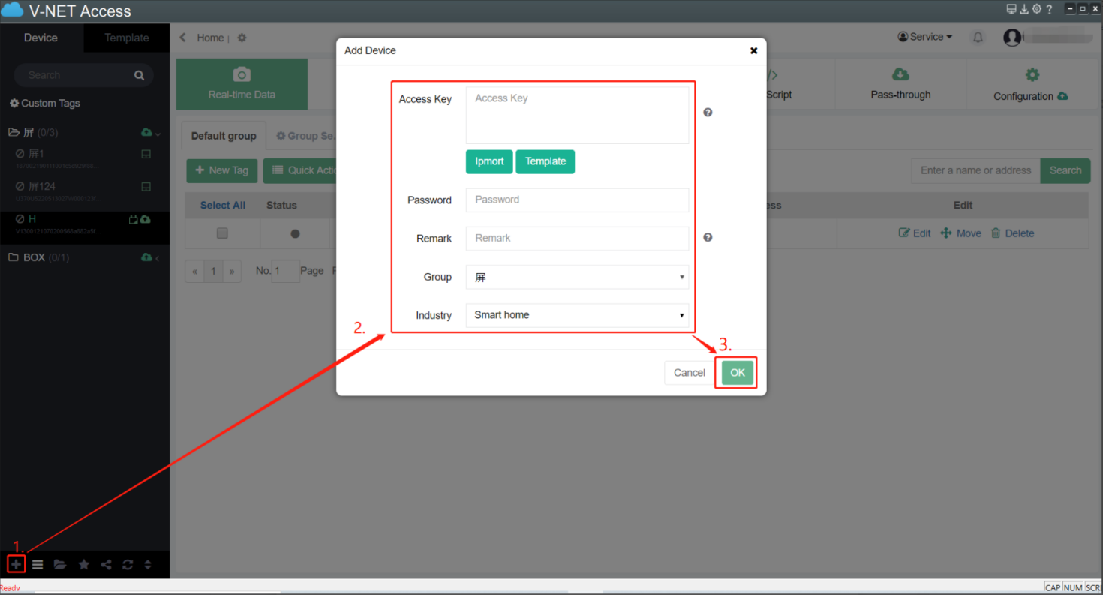Open notifications bell icon

coord(978,38)
